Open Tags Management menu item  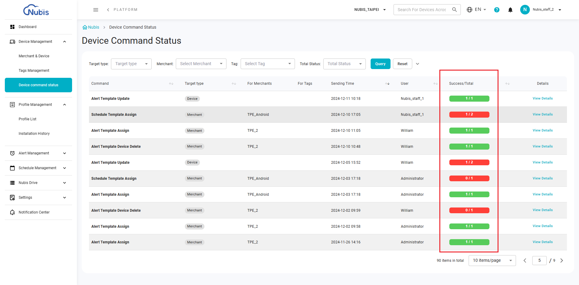[38, 71]
